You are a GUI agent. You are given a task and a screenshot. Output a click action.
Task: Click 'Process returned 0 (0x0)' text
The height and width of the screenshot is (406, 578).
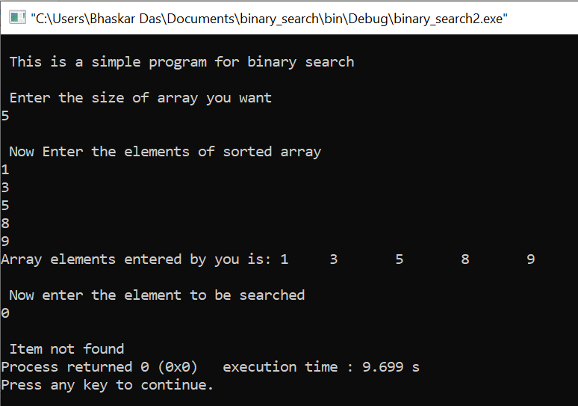click(99, 367)
